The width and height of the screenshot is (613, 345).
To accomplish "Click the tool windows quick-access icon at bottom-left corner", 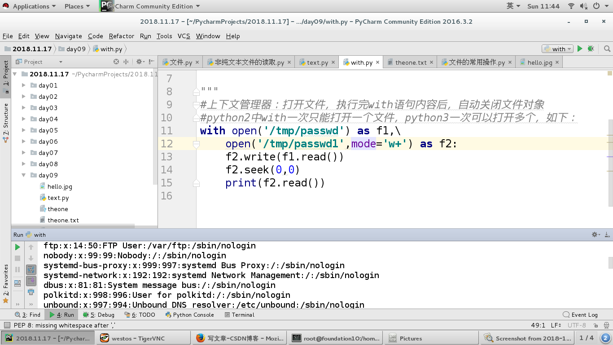I will (6, 325).
